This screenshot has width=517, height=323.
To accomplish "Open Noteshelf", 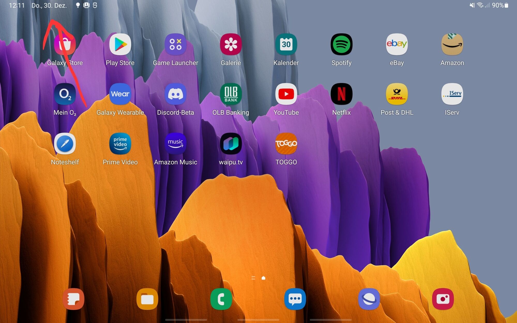I will 65,144.
